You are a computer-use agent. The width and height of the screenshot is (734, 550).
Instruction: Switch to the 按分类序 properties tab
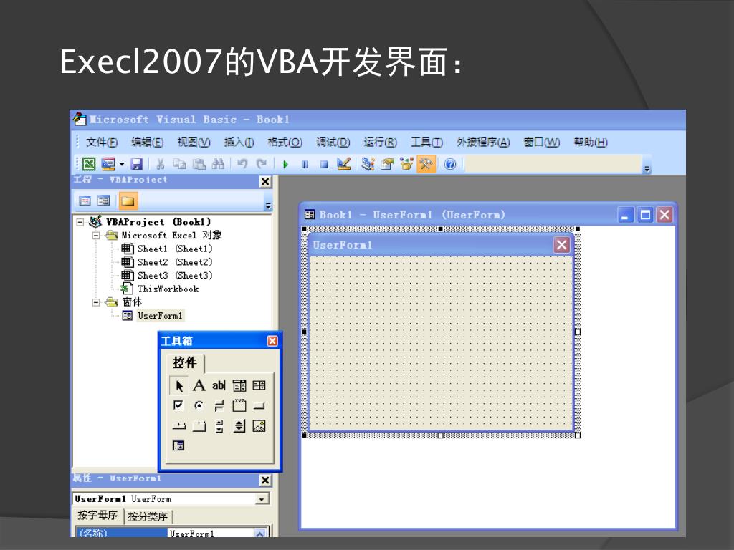(148, 517)
